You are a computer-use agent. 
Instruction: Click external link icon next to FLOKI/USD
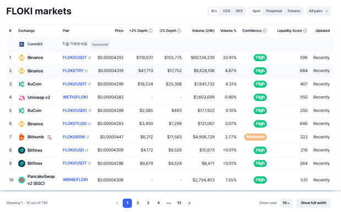(x=86, y=150)
